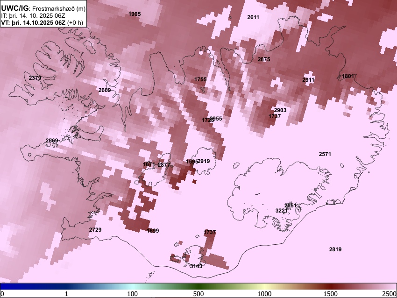Click the 1699 value label
Image resolution: width=397 pixels, height=298 pixels.
153,231
